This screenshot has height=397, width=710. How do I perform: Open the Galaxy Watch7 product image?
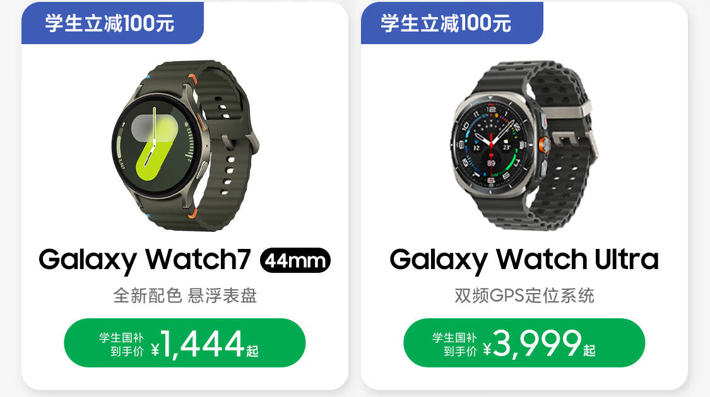click(x=185, y=146)
